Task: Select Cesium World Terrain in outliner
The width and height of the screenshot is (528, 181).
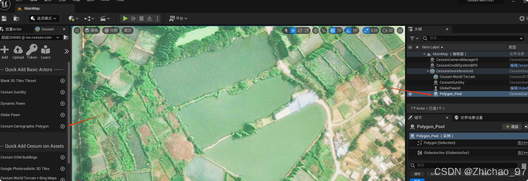Action: tap(457, 77)
